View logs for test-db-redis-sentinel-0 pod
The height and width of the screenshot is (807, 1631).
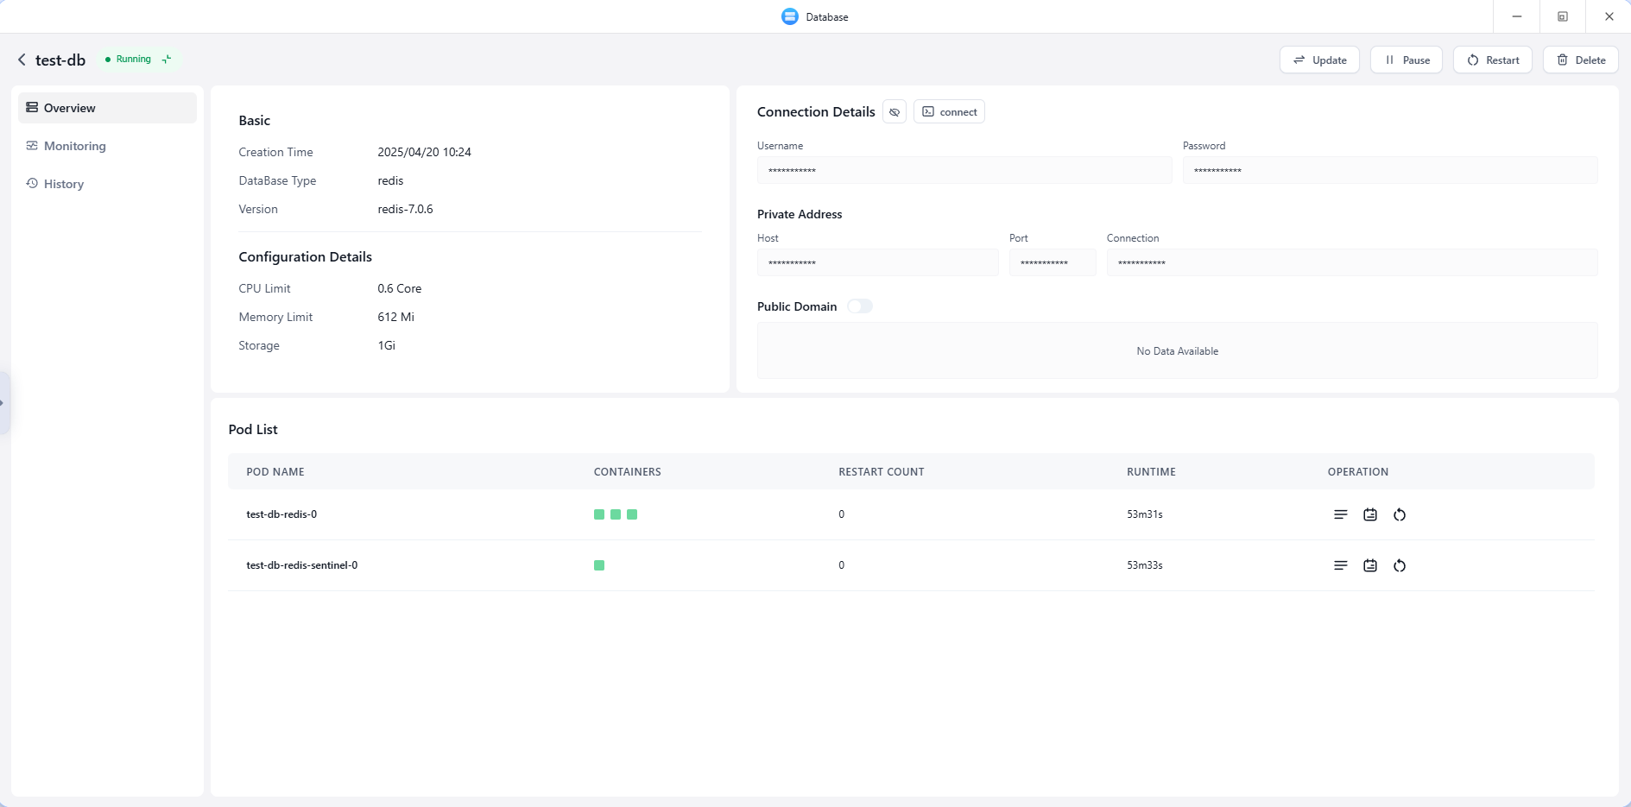(x=1340, y=565)
